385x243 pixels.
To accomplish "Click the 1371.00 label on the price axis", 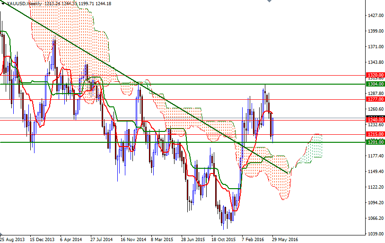I will click(x=374, y=47).
